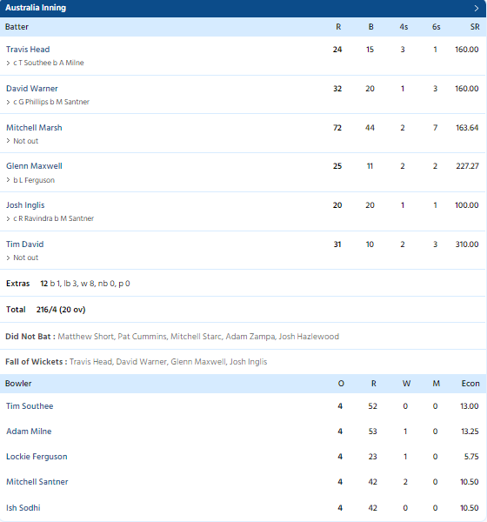Open Mitchell Marsh player profile
The height and width of the screenshot is (522, 487).
point(34,128)
